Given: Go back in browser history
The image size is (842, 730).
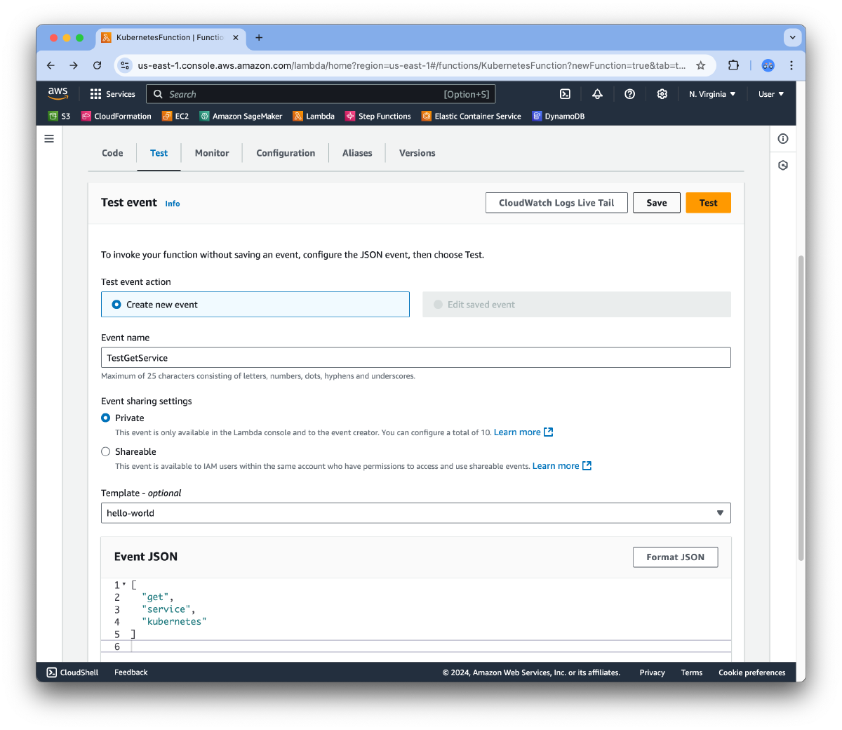Looking at the screenshot, I should (x=51, y=65).
